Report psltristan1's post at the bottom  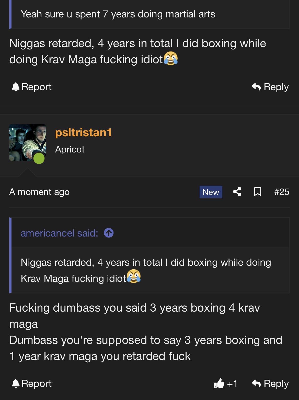pos(32,384)
